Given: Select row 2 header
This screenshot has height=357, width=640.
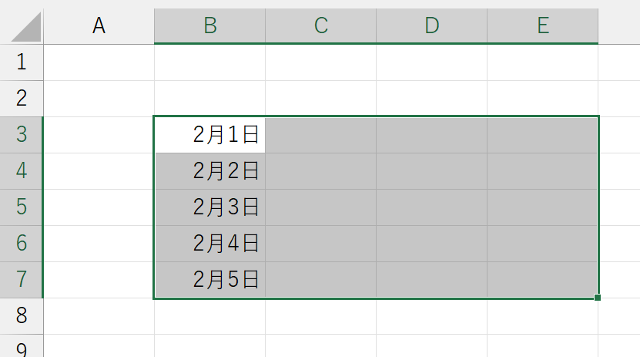Looking at the screenshot, I should tap(22, 98).
